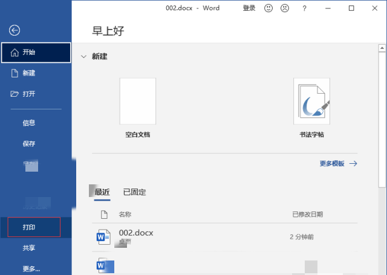Close the Word window
This screenshot has height=275, width=387.
pos(375,8)
